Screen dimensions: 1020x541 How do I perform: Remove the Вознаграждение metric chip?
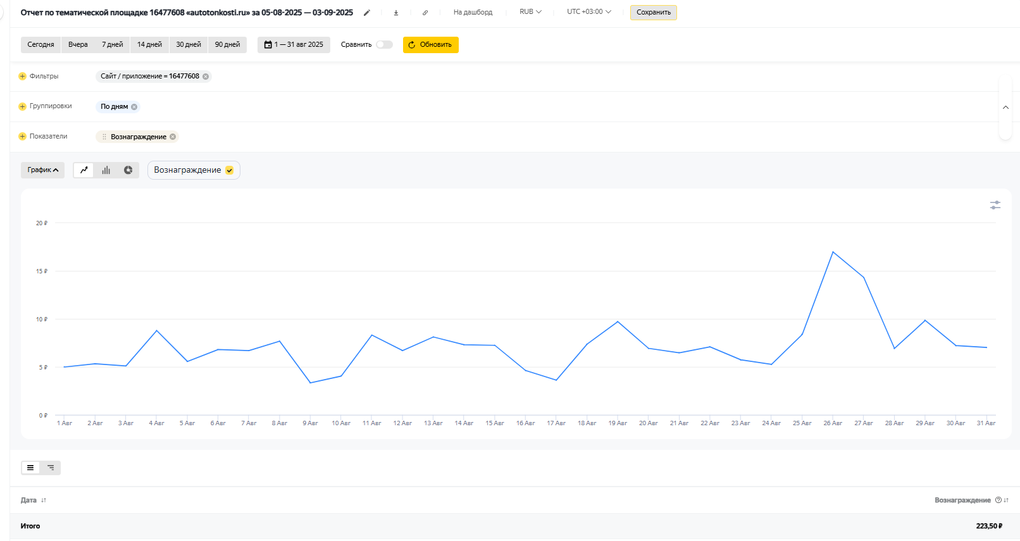click(173, 137)
